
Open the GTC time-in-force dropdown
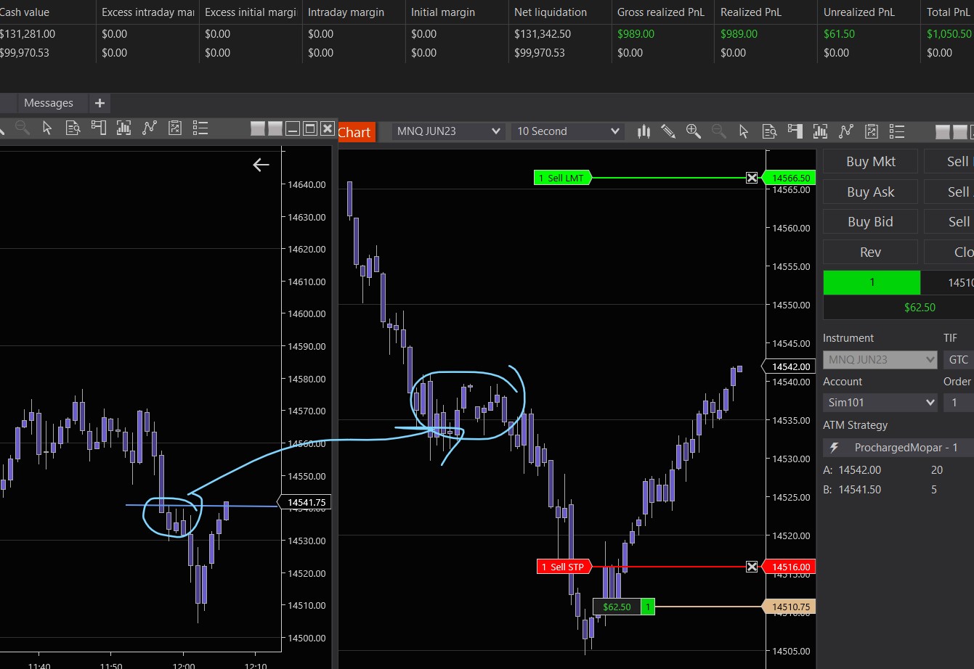click(959, 360)
